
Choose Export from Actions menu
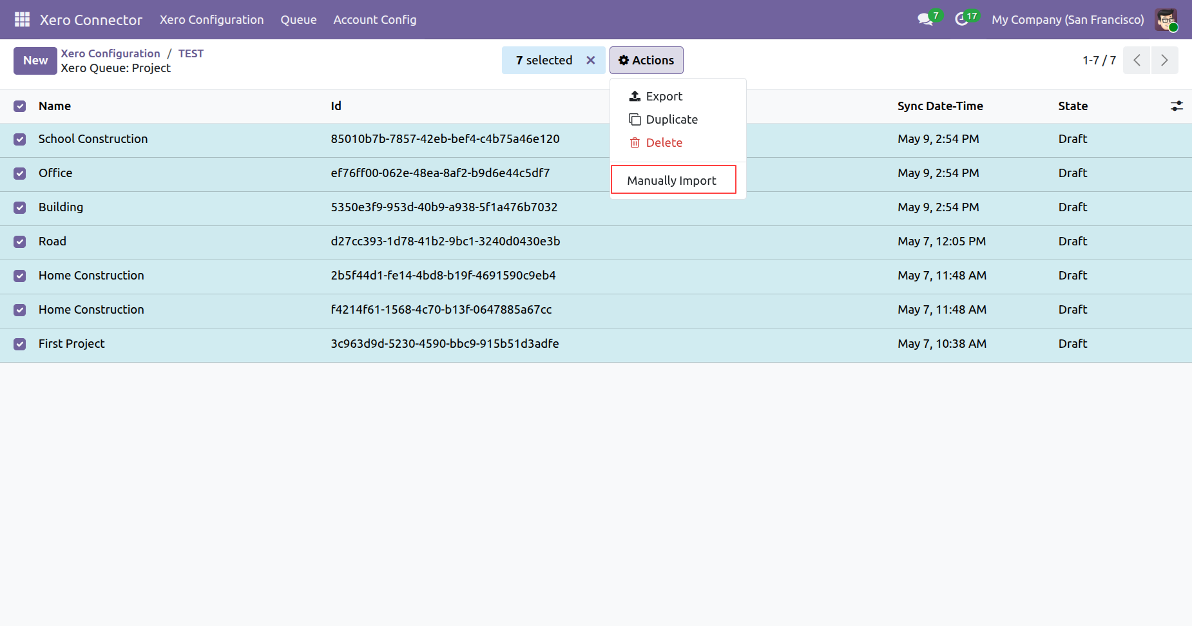pos(678,96)
